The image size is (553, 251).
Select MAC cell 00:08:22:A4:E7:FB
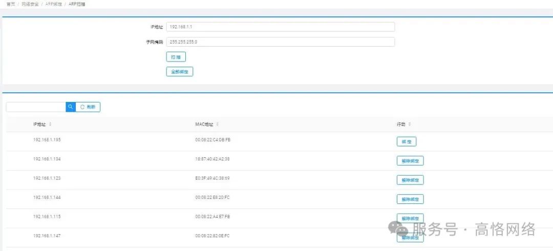[x=212, y=216]
